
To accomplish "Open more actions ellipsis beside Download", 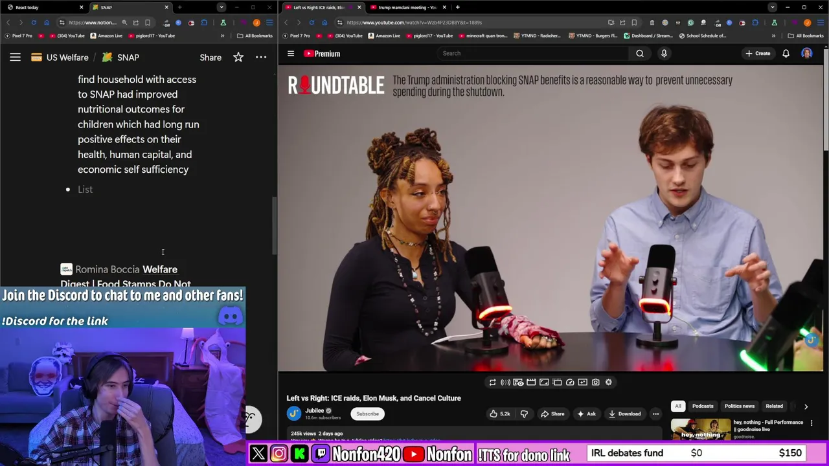I will (655, 414).
